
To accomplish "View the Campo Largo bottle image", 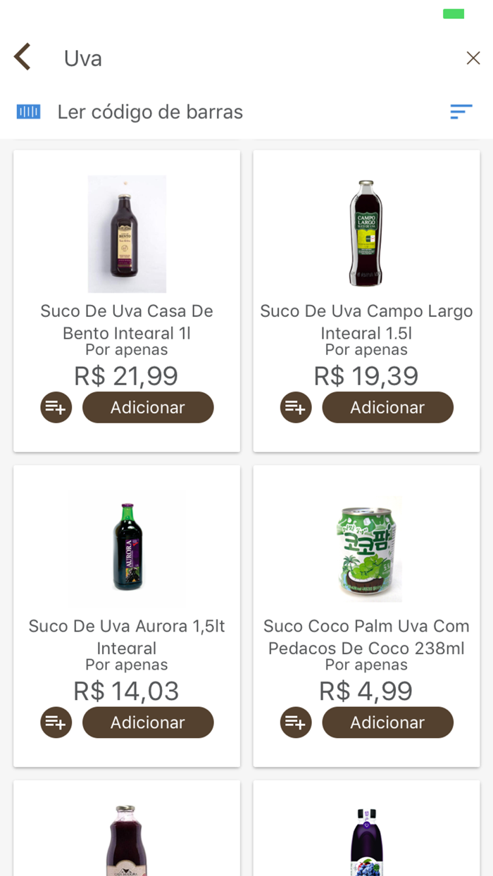I will [x=366, y=233].
